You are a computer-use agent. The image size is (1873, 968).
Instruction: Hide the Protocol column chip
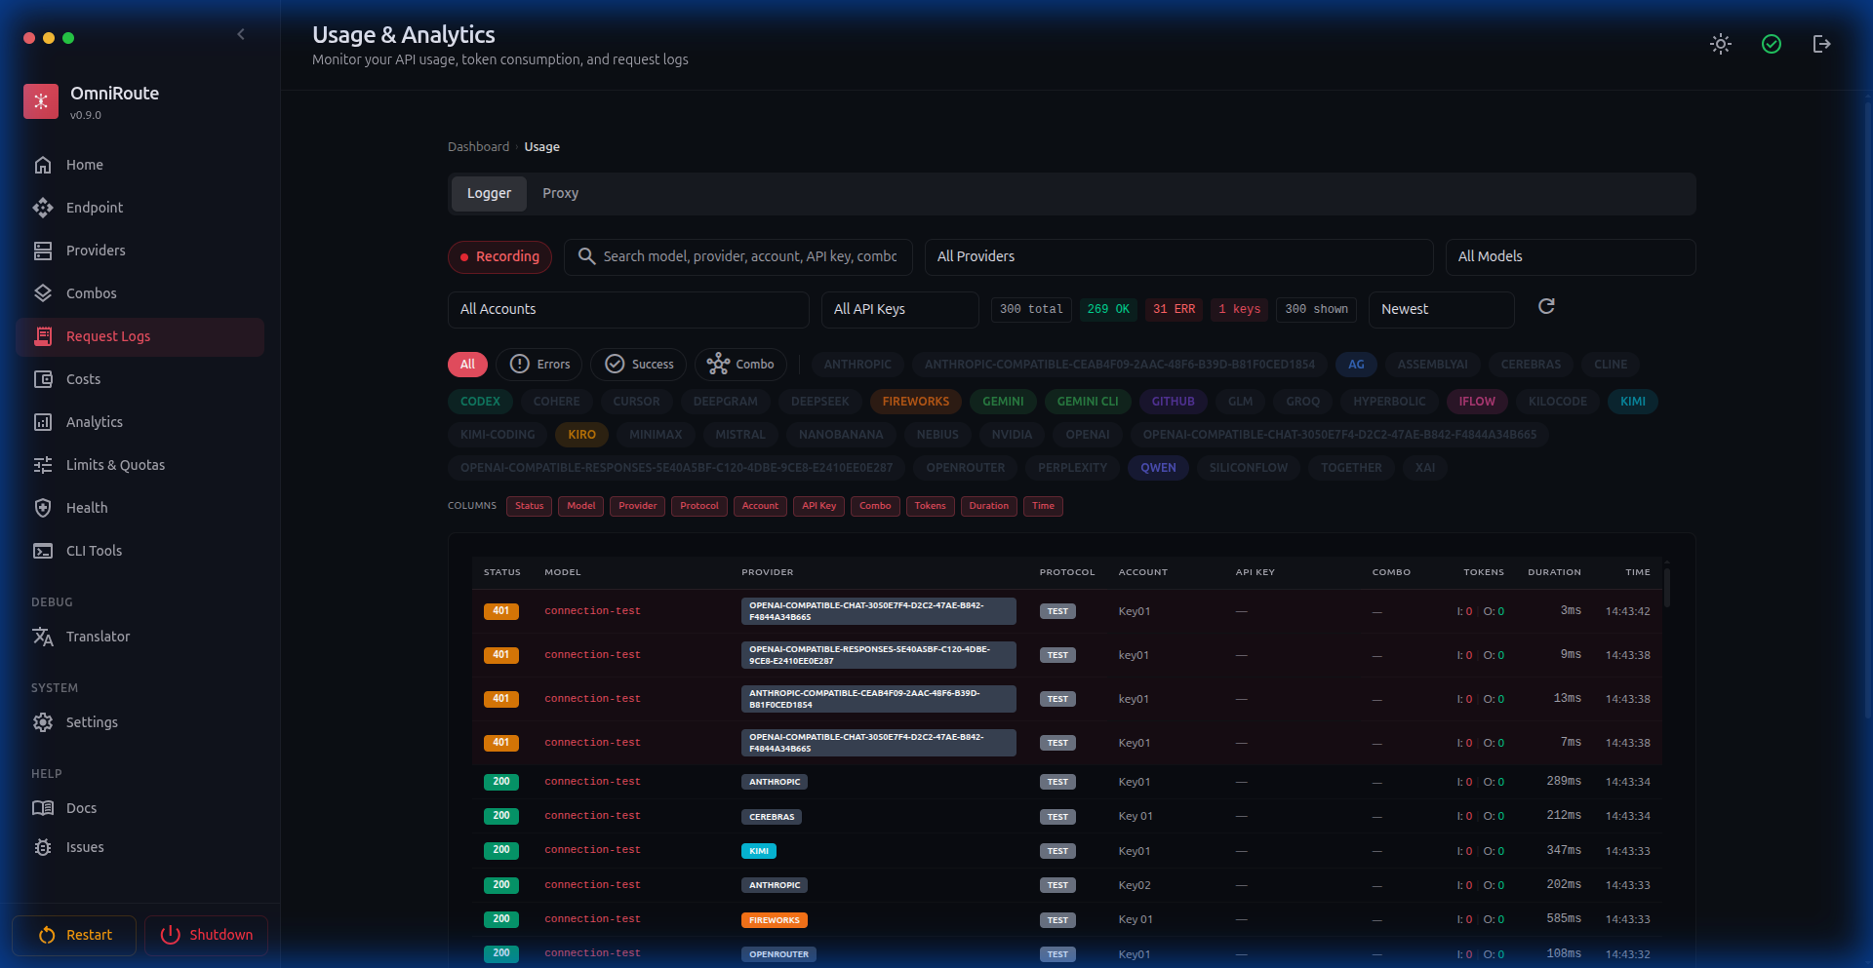pyautogui.click(x=698, y=506)
